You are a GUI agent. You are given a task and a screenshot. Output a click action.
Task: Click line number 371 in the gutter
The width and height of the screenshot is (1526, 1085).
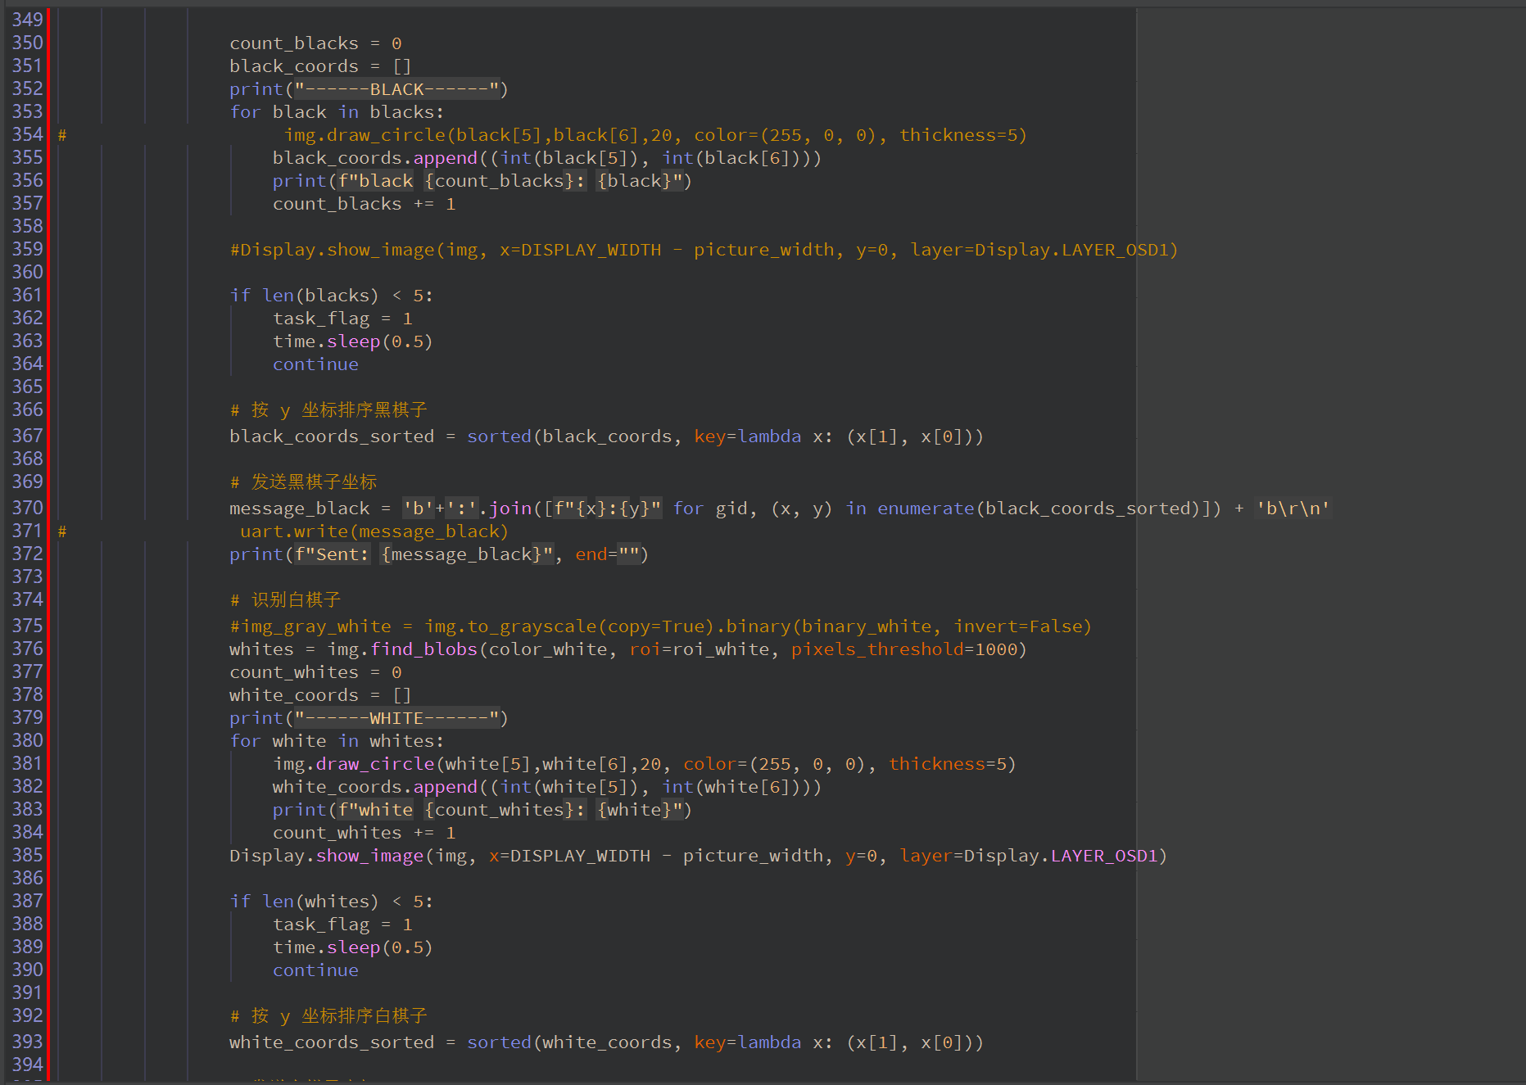pyautogui.click(x=27, y=531)
